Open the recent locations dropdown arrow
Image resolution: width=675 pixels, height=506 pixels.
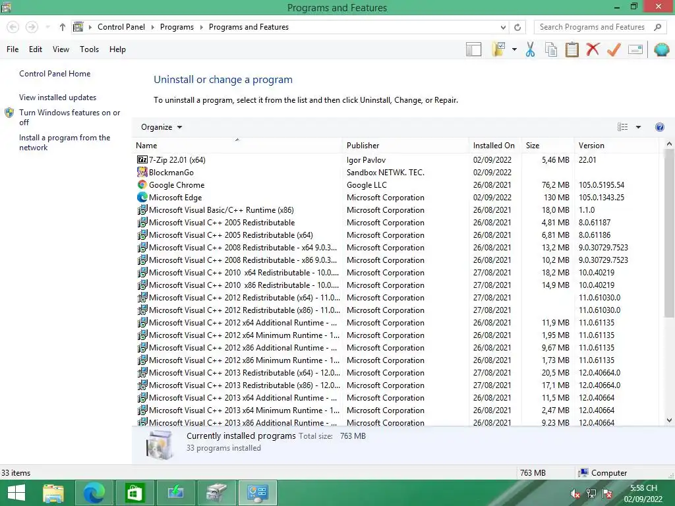[47, 27]
